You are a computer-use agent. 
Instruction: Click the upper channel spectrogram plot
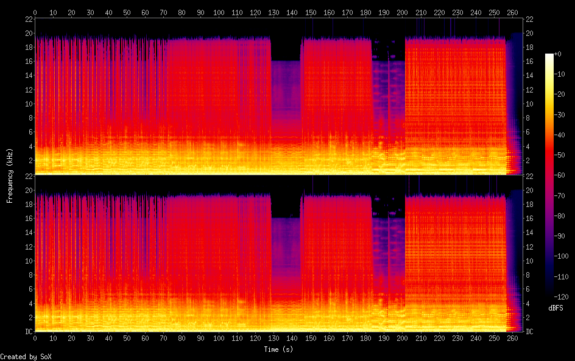(279, 96)
